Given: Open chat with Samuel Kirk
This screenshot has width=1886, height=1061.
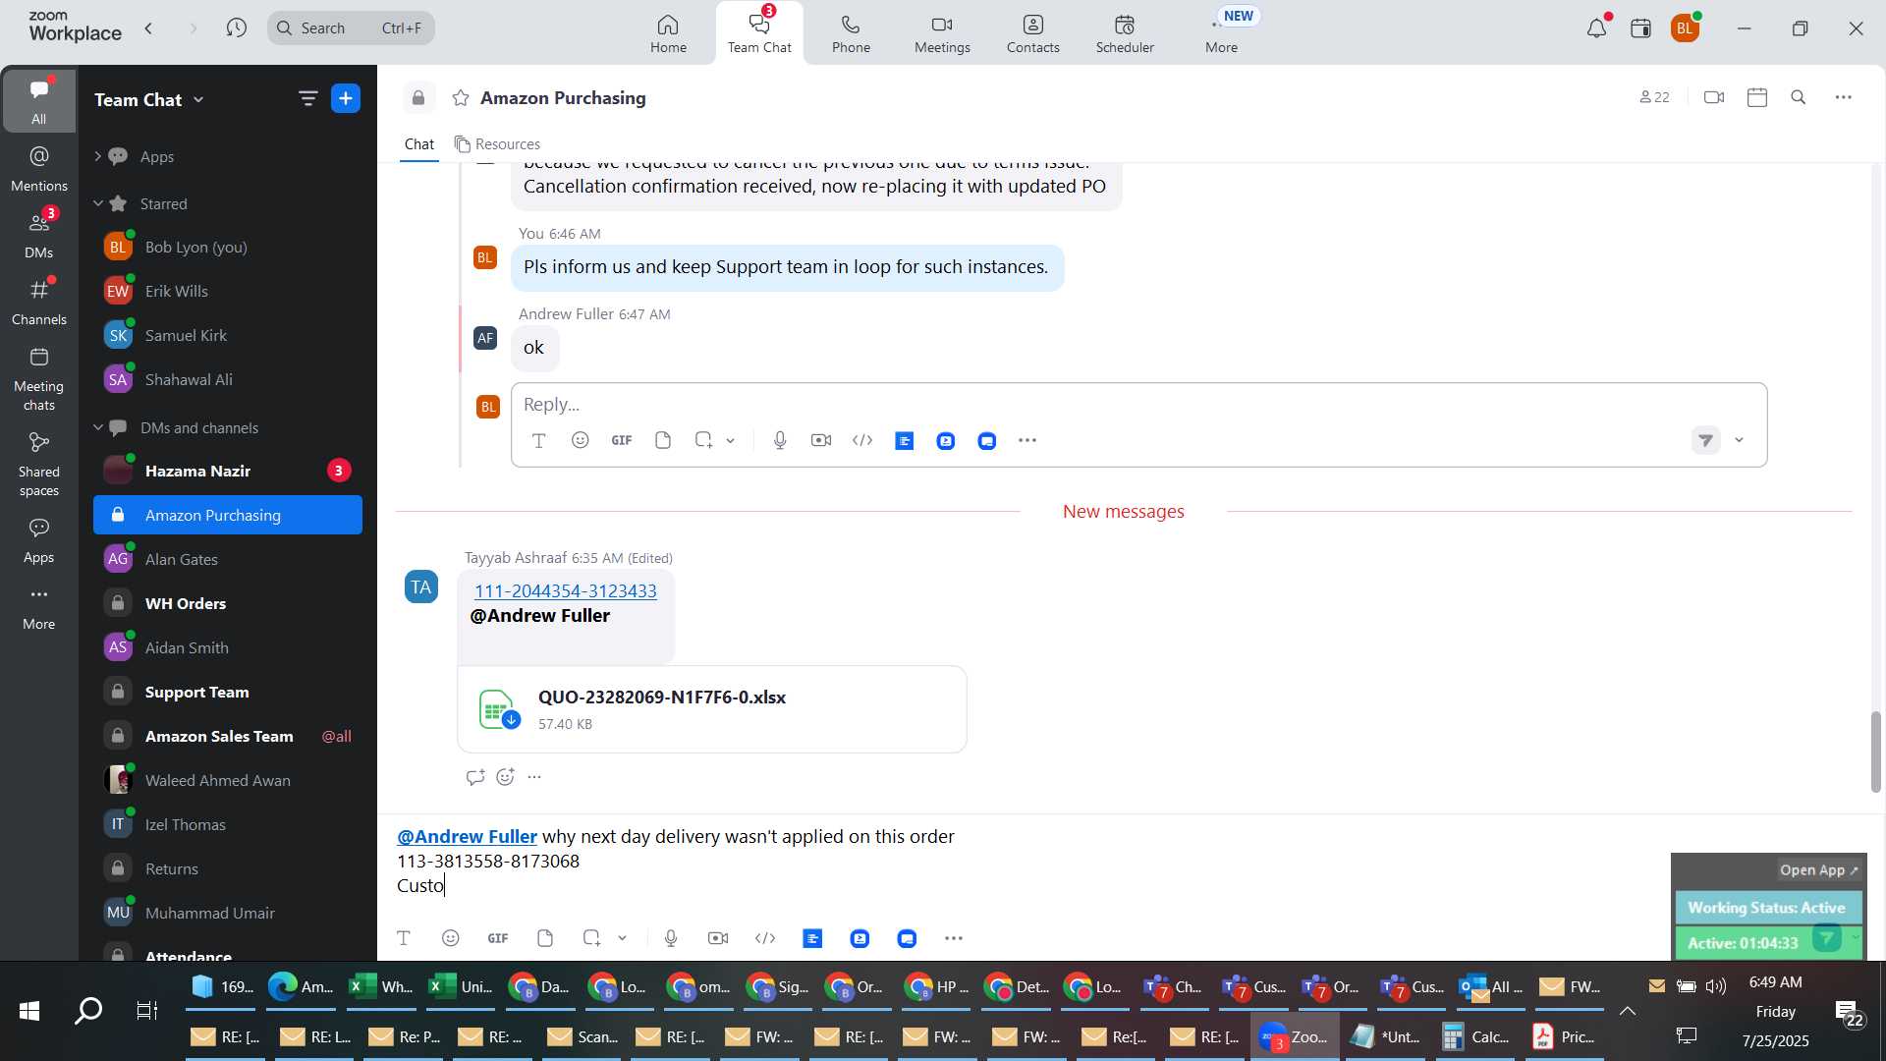Looking at the screenshot, I should 228,335.
